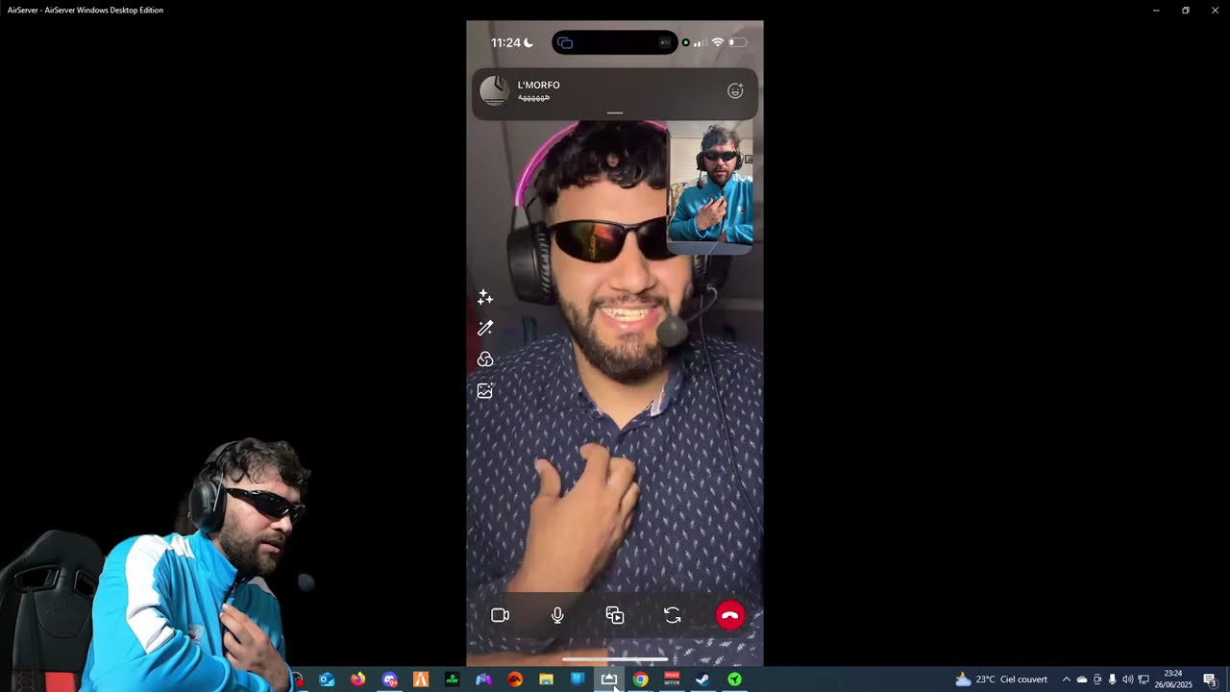
Task: Tap the L'MORFO contact name
Action: tap(538, 85)
